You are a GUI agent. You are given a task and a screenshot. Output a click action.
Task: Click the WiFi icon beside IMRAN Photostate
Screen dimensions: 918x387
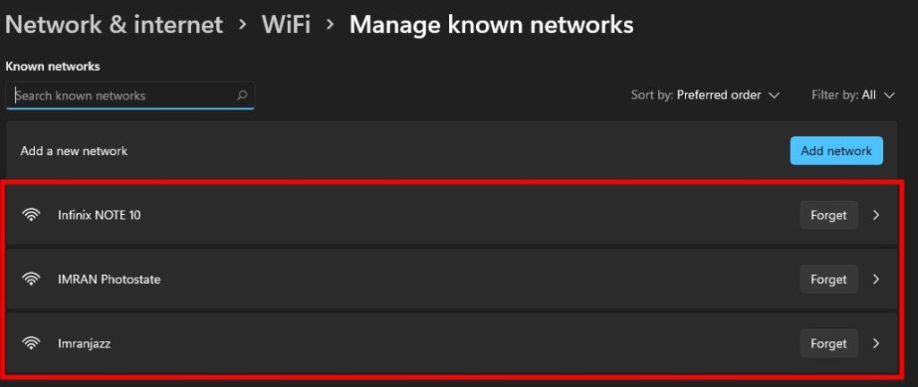[31, 279]
